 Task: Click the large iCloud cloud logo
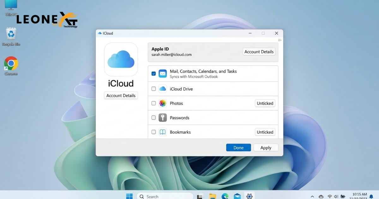point(121,59)
